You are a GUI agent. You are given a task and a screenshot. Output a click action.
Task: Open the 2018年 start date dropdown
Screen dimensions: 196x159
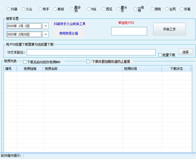[46, 26]
